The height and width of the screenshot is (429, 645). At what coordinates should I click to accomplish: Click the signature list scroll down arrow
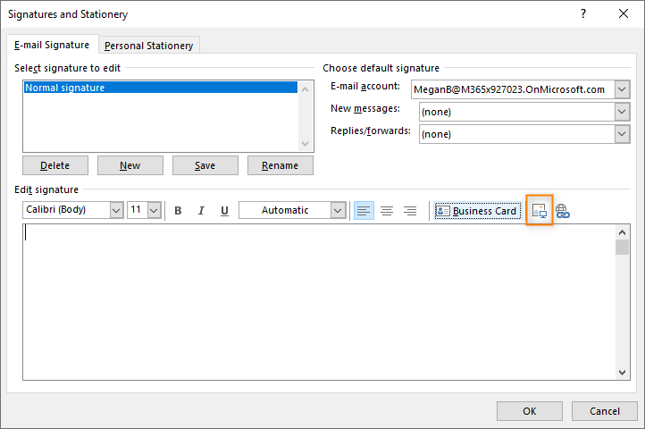tap(305, 143)
